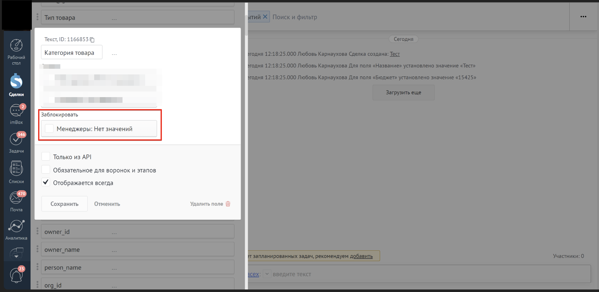
Task: Open the chat icon below Аналитика
Action: [x=16, y=253]
